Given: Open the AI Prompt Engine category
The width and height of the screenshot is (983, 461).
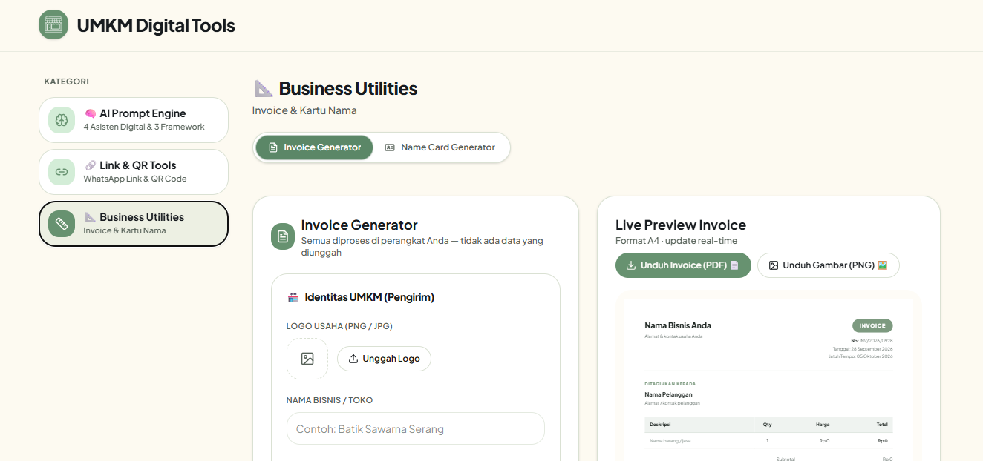Looking at the screenshot, I should click(134, 120).
